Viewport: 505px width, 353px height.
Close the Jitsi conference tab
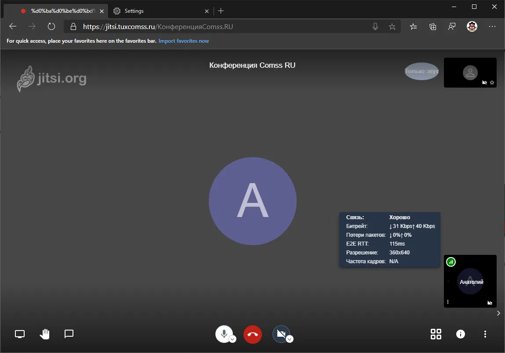[x=102, y=11]
